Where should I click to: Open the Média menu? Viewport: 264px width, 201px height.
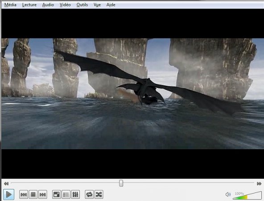click(x=10, y=5)
